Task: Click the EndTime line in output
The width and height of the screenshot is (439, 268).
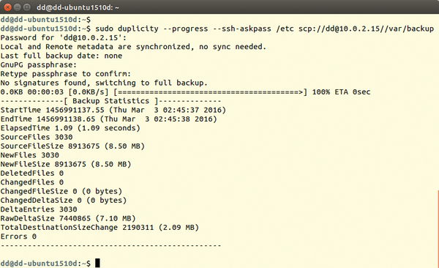Action: [x=108, y=119]
